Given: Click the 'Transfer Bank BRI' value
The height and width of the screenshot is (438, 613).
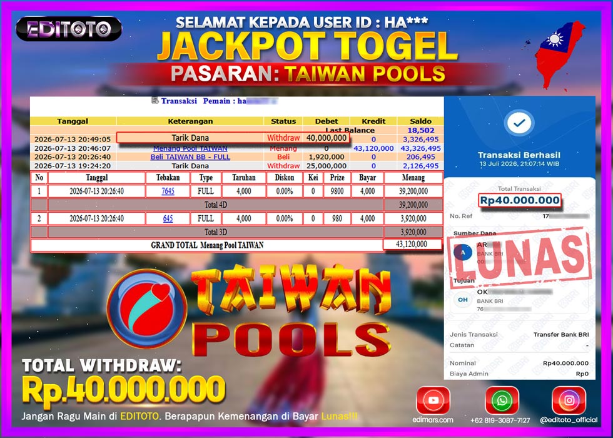Looking at the screenshot, I should [561, 334].
